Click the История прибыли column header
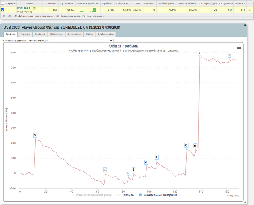254x205 pixels. coord(88,3)
